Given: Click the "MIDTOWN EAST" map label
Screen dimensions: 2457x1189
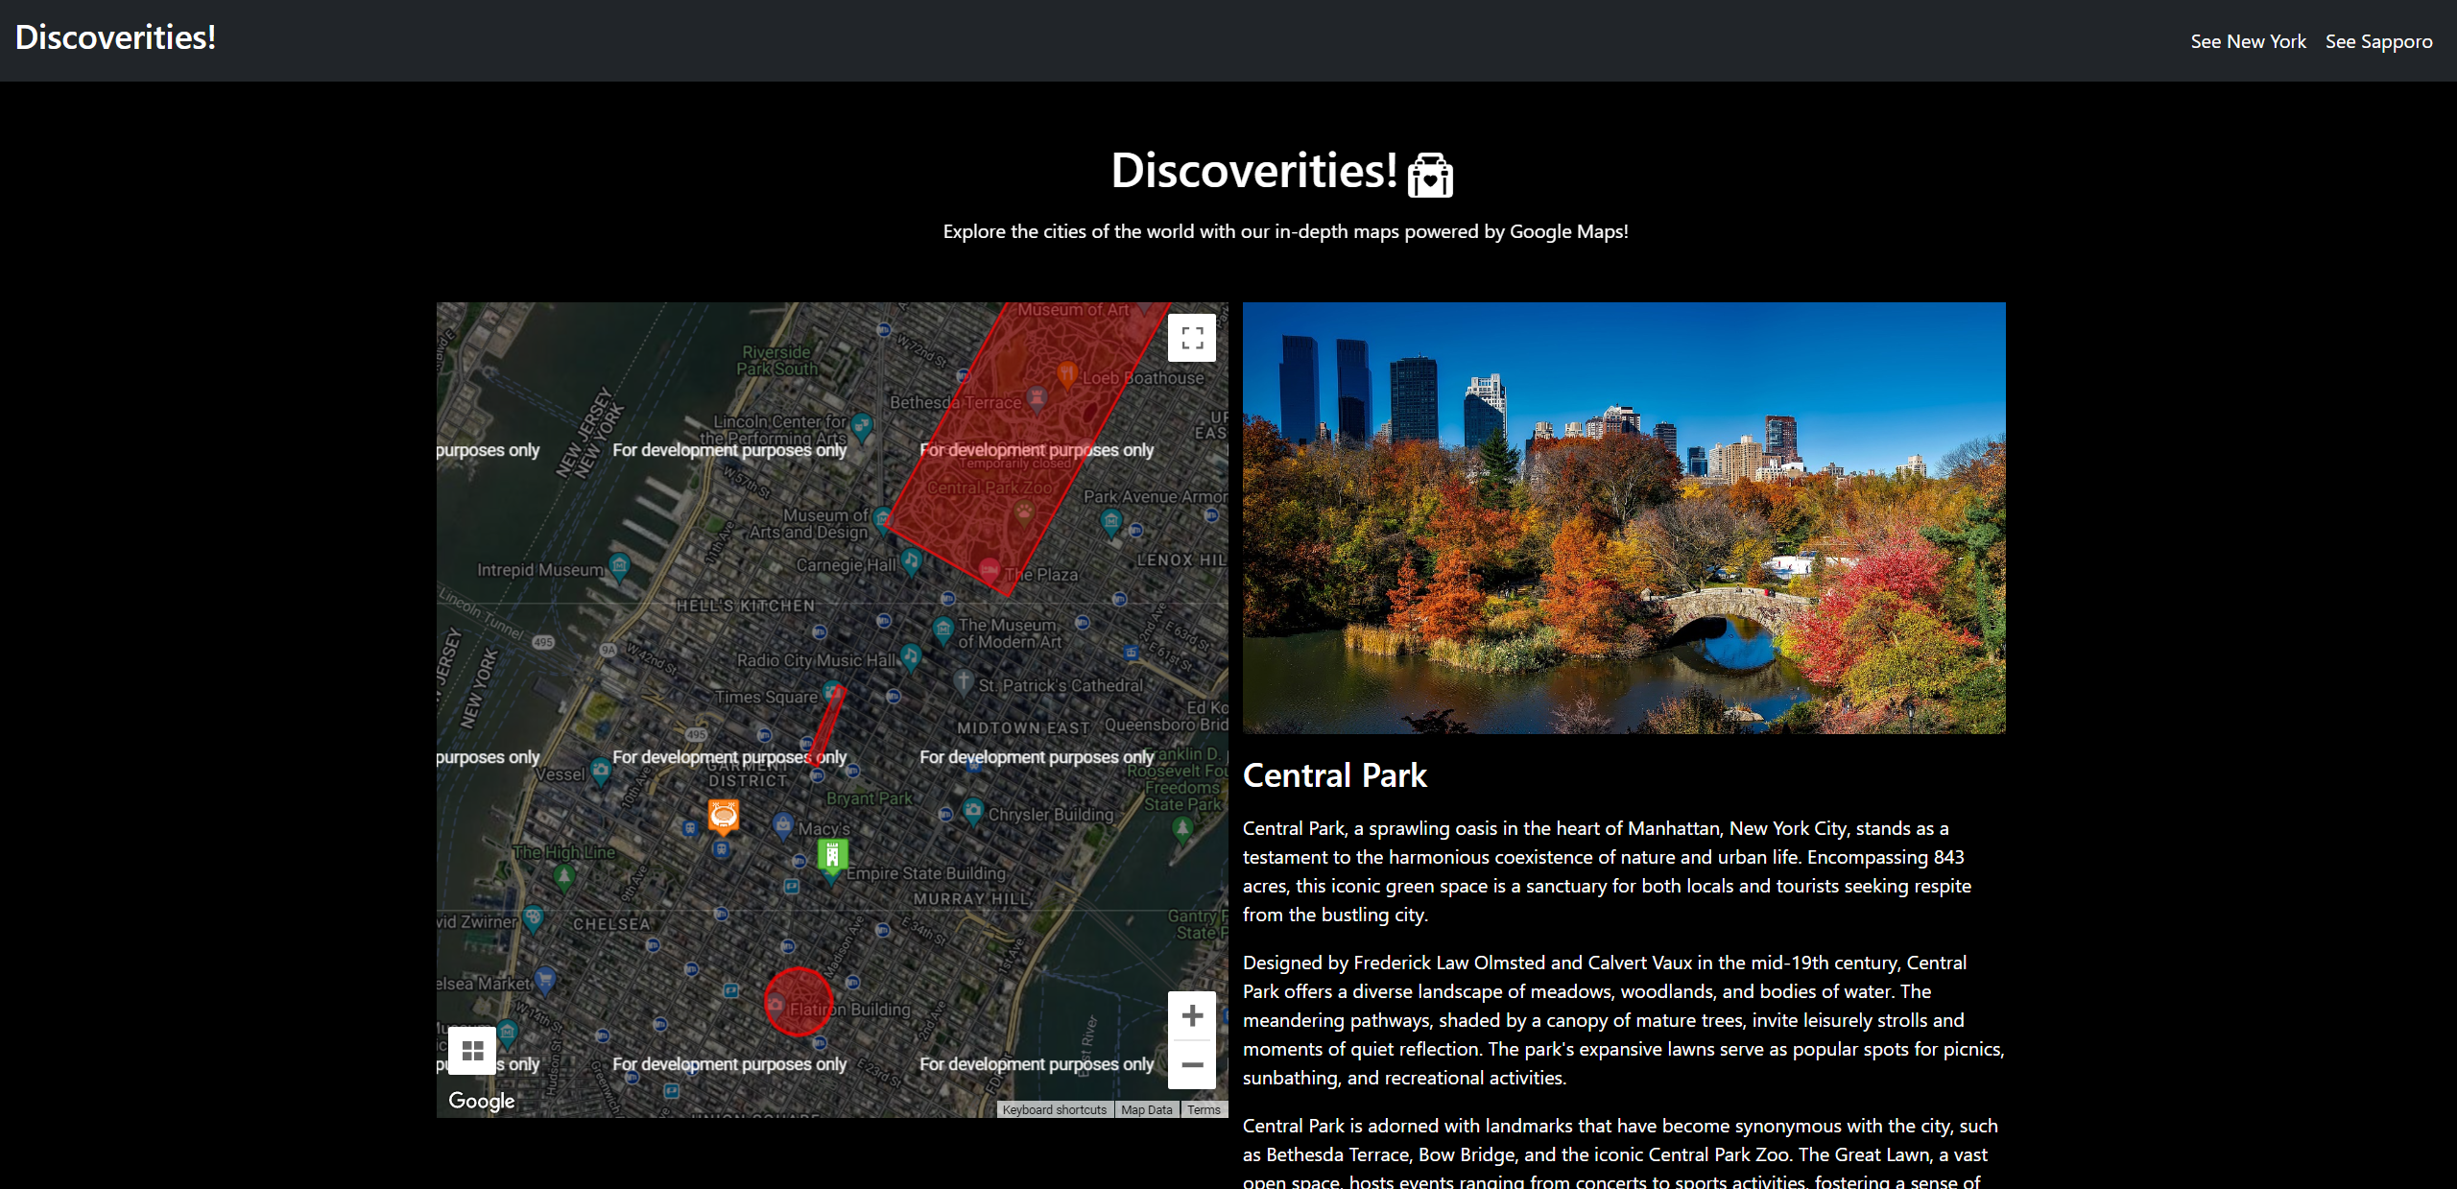Looking at the screenshot, I should click(1023, 728).
